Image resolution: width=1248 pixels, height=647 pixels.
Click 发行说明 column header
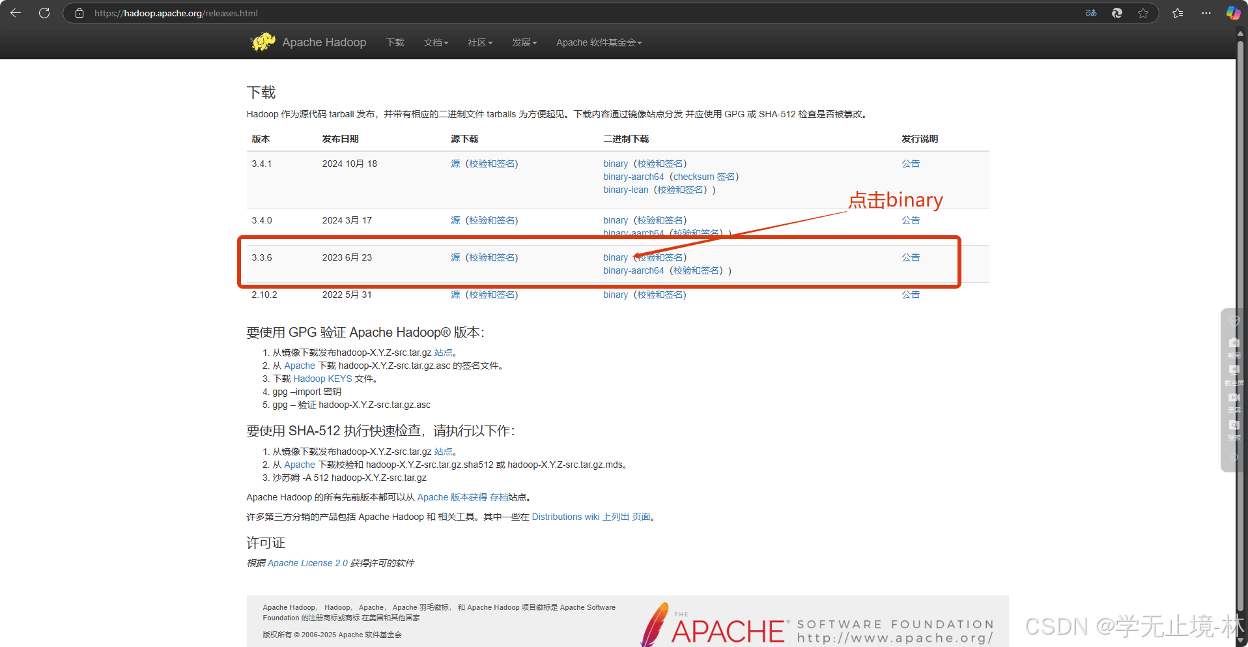coord(920,139)
